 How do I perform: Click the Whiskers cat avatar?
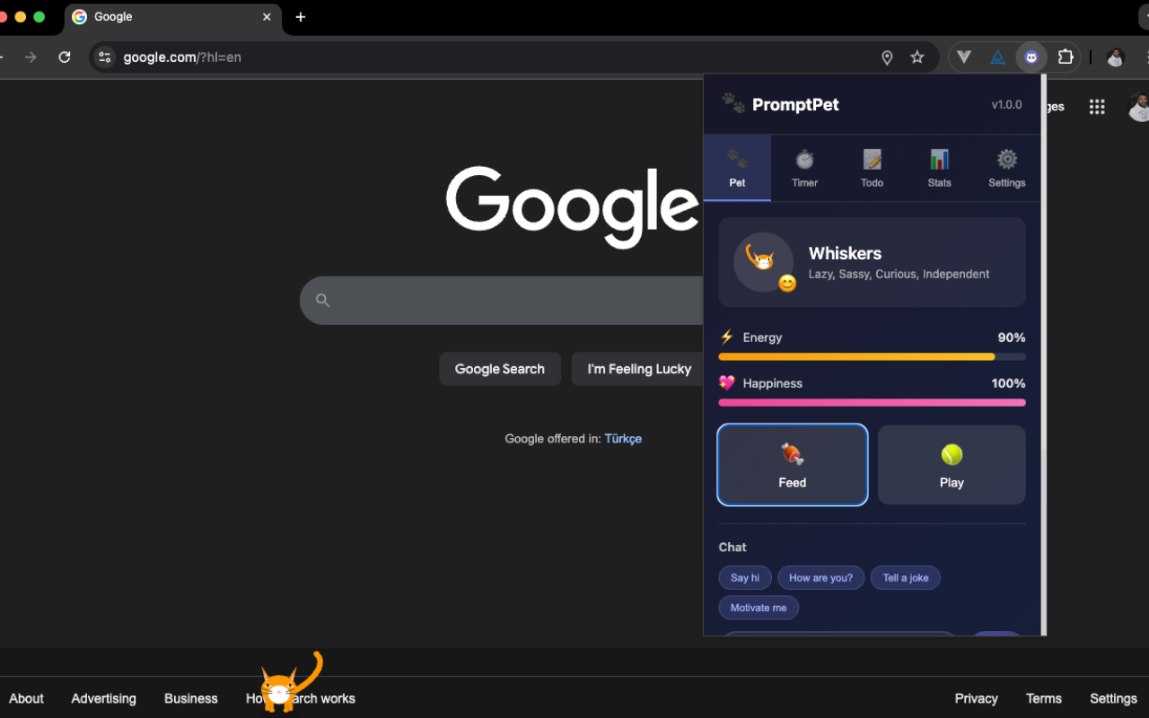763,262
